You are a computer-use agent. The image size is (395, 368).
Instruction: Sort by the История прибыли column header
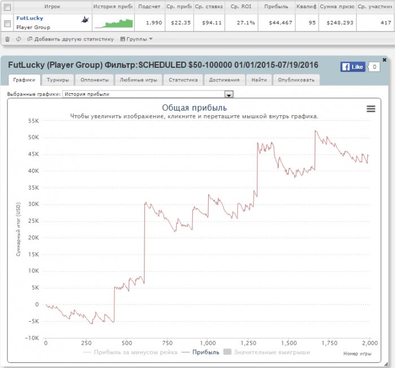[x=113, y=7]
